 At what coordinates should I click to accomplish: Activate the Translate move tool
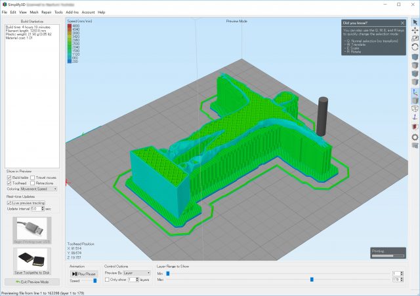414,31
